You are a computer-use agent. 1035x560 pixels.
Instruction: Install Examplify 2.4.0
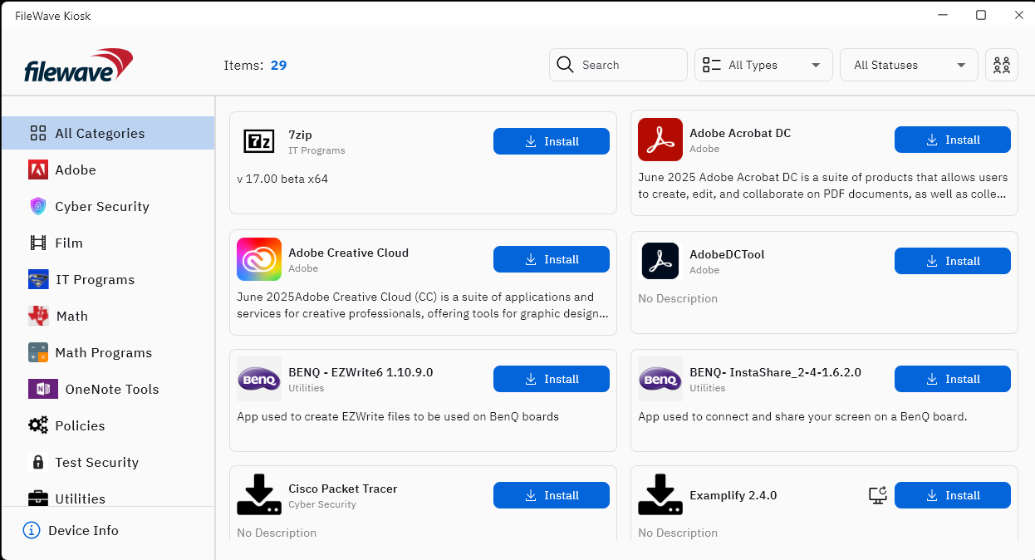pyautogui.click(x=953, y=495)
